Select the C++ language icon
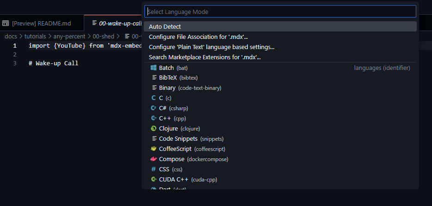This screenshot has height=206, width=432. pos(154,119)
